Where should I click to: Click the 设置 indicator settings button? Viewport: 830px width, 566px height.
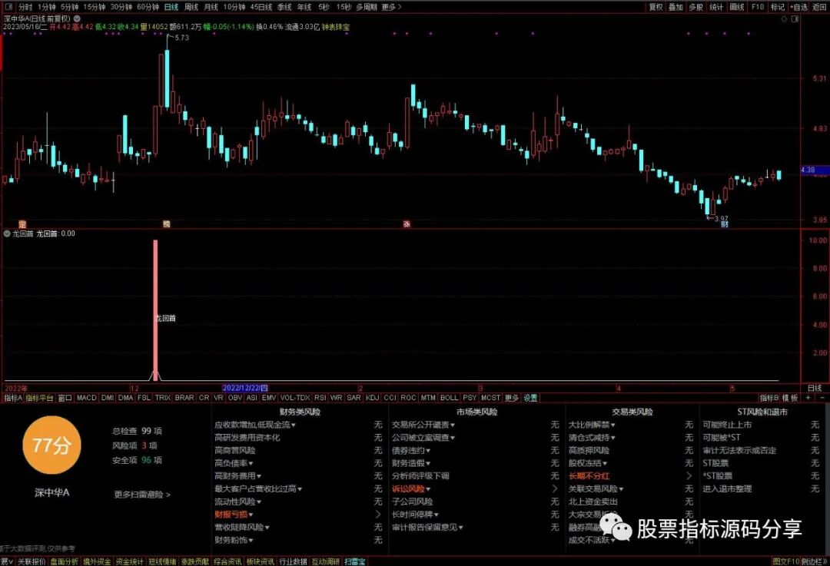pos(530,398)
